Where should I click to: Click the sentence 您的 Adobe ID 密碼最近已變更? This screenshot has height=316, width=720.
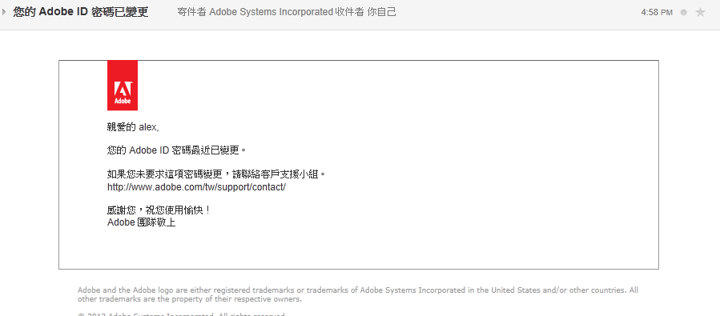click(x=177, y=150)
